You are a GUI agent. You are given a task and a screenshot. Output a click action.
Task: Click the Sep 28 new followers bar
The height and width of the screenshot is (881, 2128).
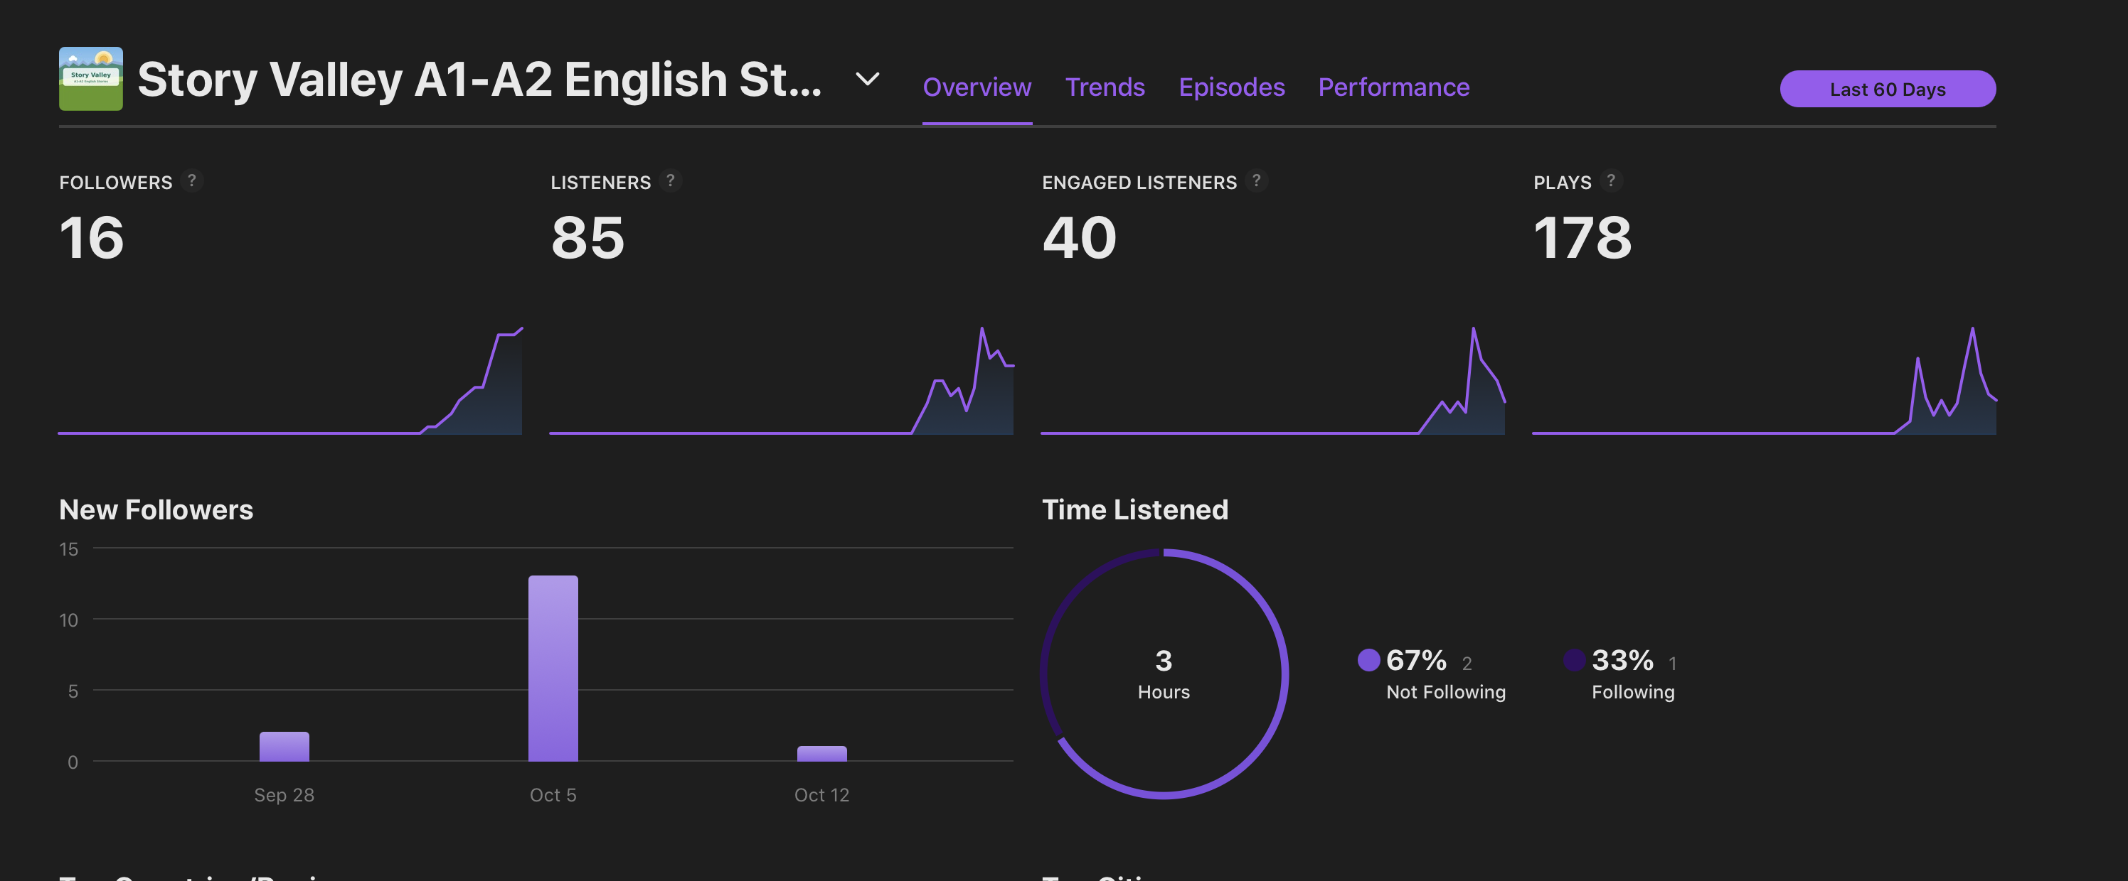pyautogui.click(x=284, y=747)
